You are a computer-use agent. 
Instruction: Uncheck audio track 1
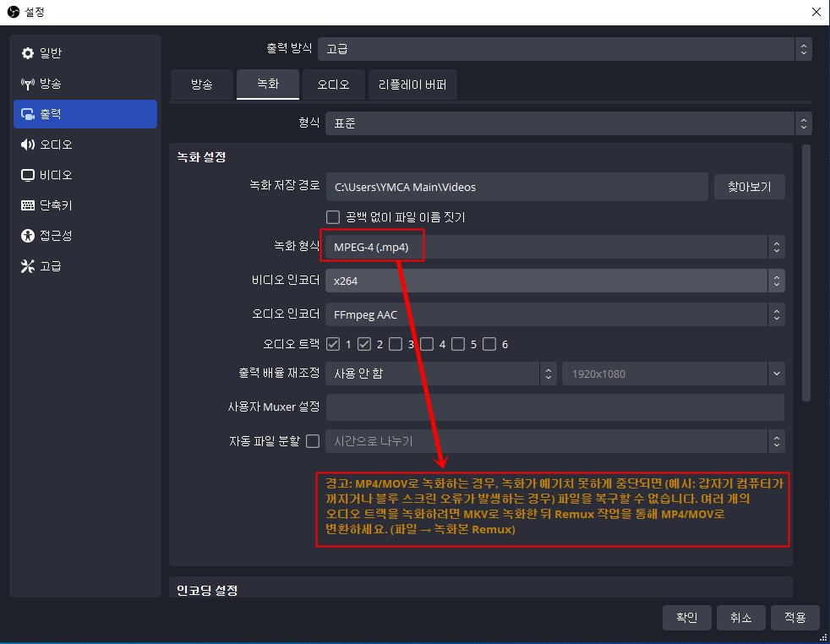pos(333,345)
